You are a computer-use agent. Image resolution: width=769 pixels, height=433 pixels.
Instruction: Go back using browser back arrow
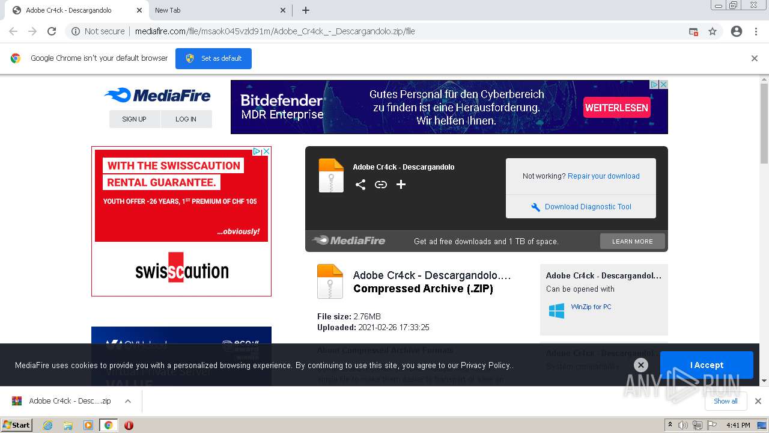pyautogui.click(x=13, y=31)
